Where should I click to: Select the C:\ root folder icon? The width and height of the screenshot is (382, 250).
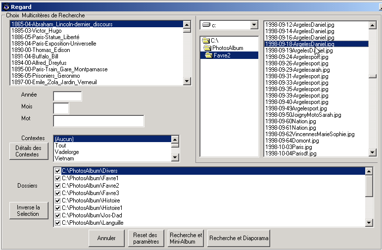pyautogui.click(x=206, y=40)
